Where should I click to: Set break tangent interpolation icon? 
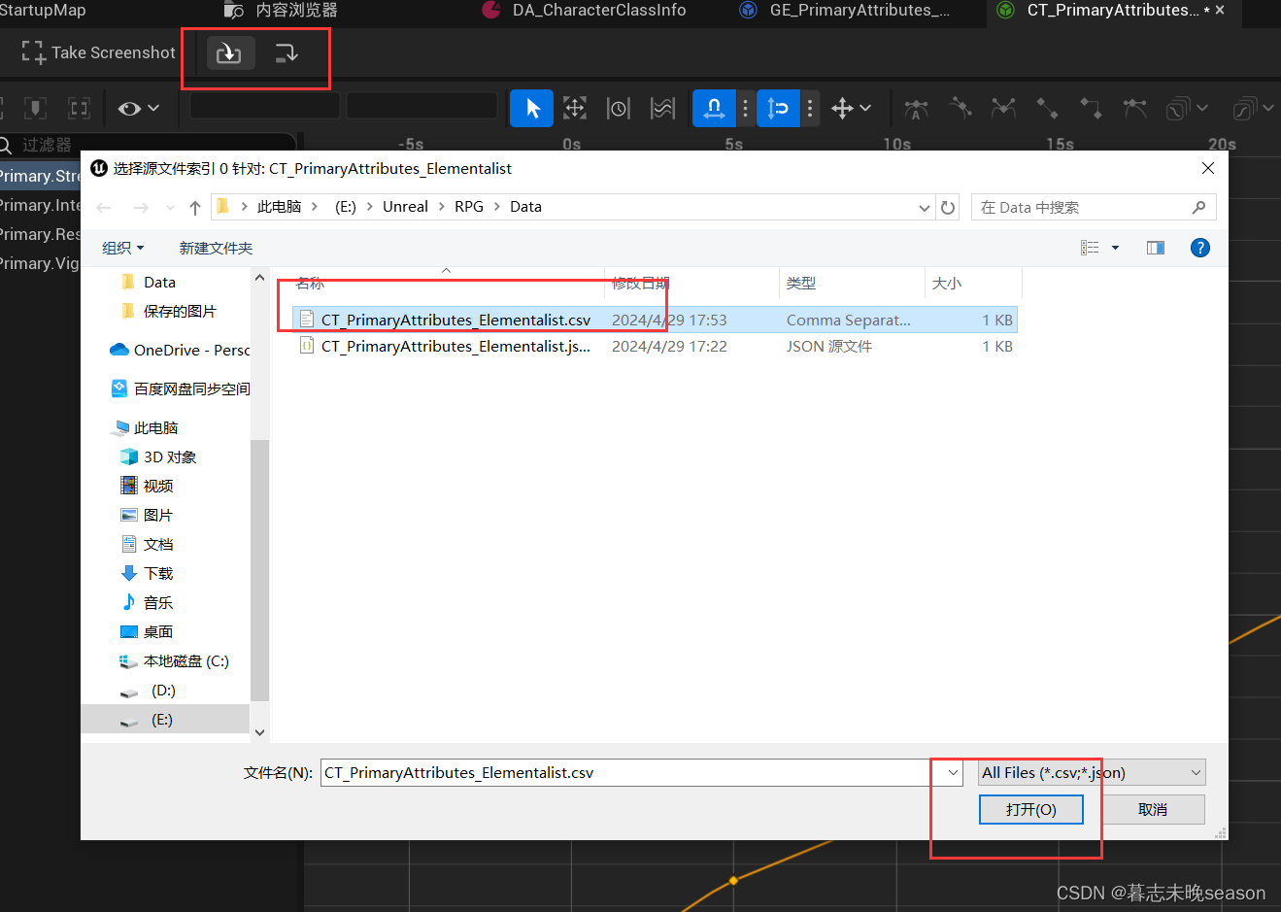(x=1003, y=108)
